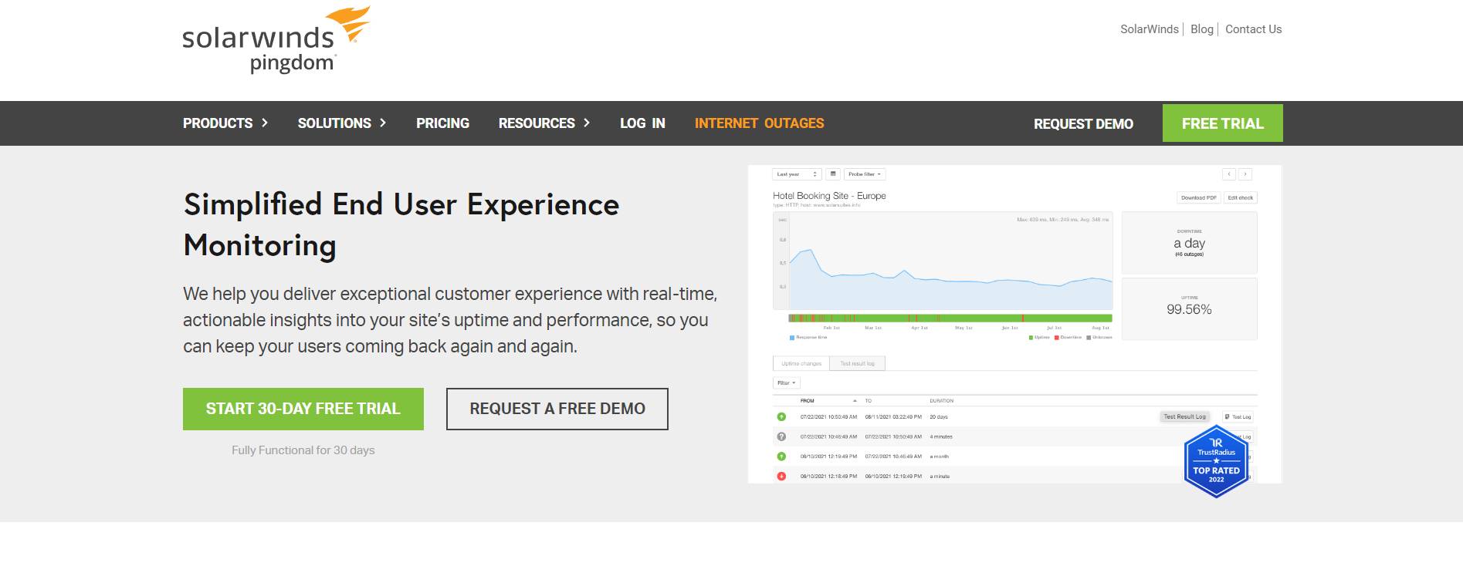Click the next arrow in dashboard header
The image size is (1463, 566).
(1245, 174)
